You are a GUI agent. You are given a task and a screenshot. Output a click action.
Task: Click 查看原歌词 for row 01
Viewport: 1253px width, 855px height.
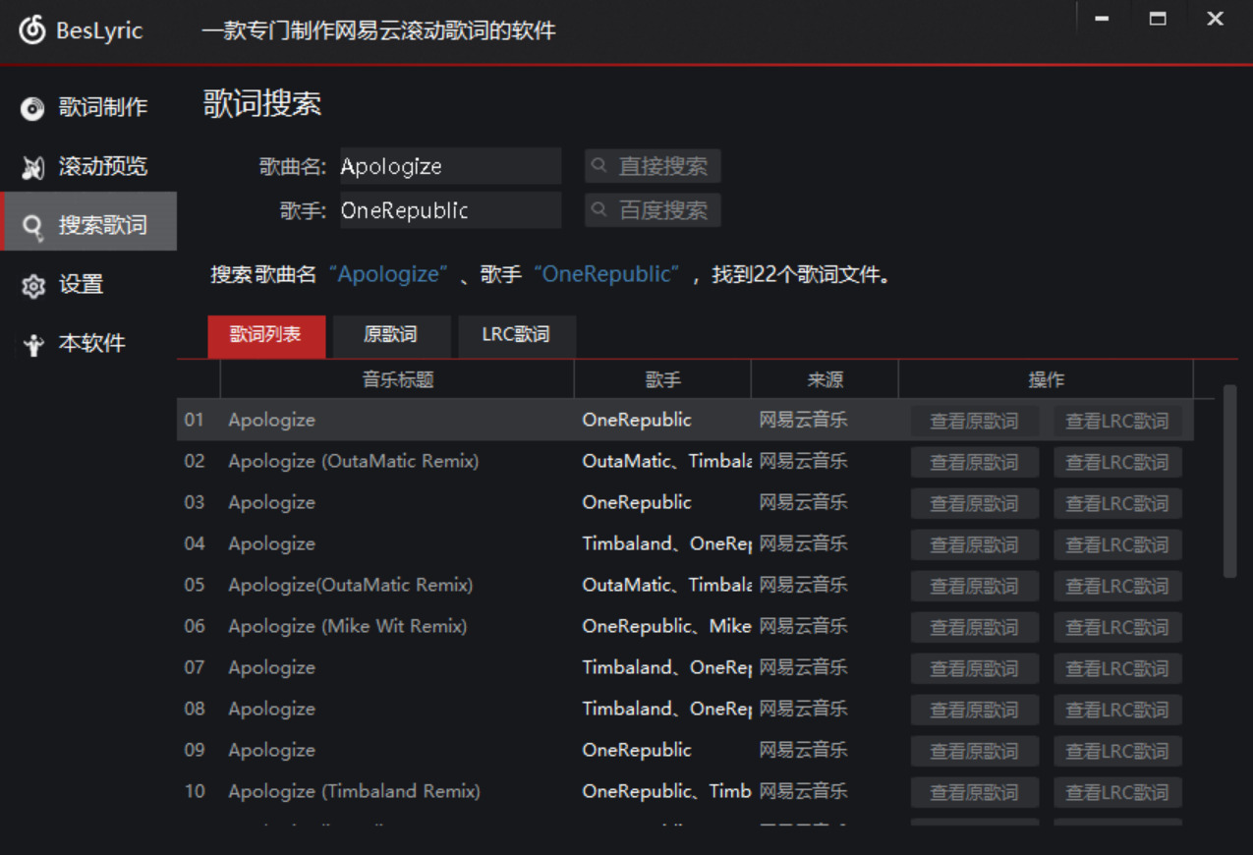pyautogui.click(x=974, y=422)
